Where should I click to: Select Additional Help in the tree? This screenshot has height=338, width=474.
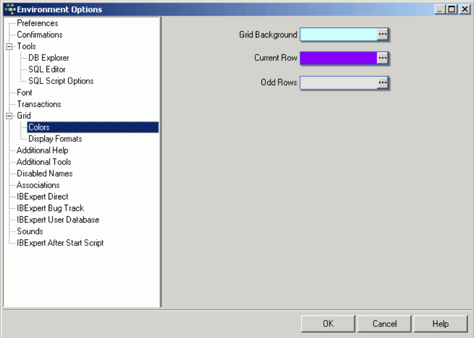tap(43, 150)
